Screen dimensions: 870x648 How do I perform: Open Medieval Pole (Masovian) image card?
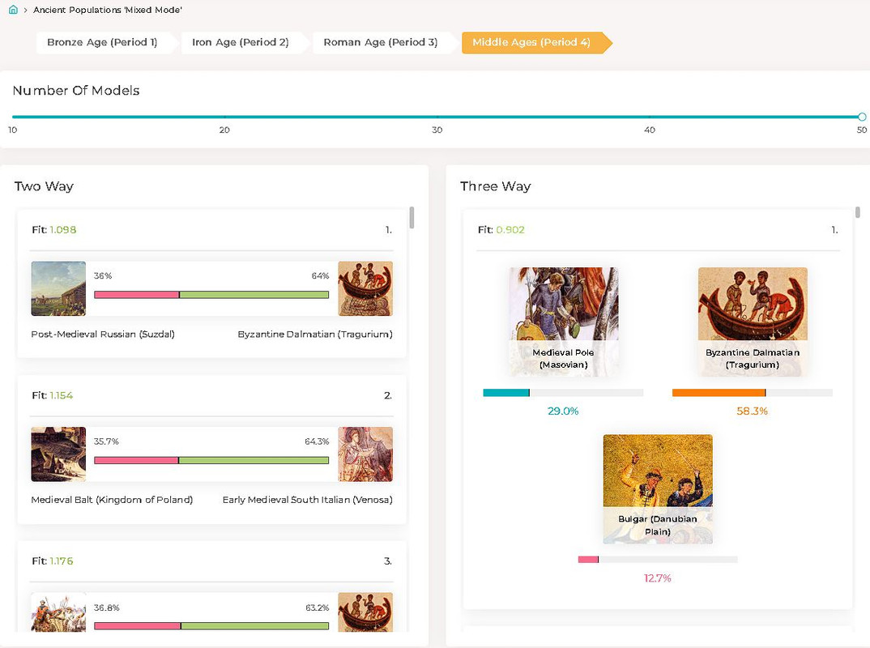pyautogui.click(x=563, y=322)
